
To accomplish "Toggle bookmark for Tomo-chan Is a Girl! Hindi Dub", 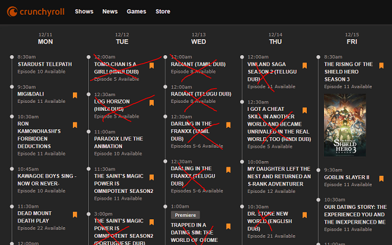I will [x=151, y=66].
